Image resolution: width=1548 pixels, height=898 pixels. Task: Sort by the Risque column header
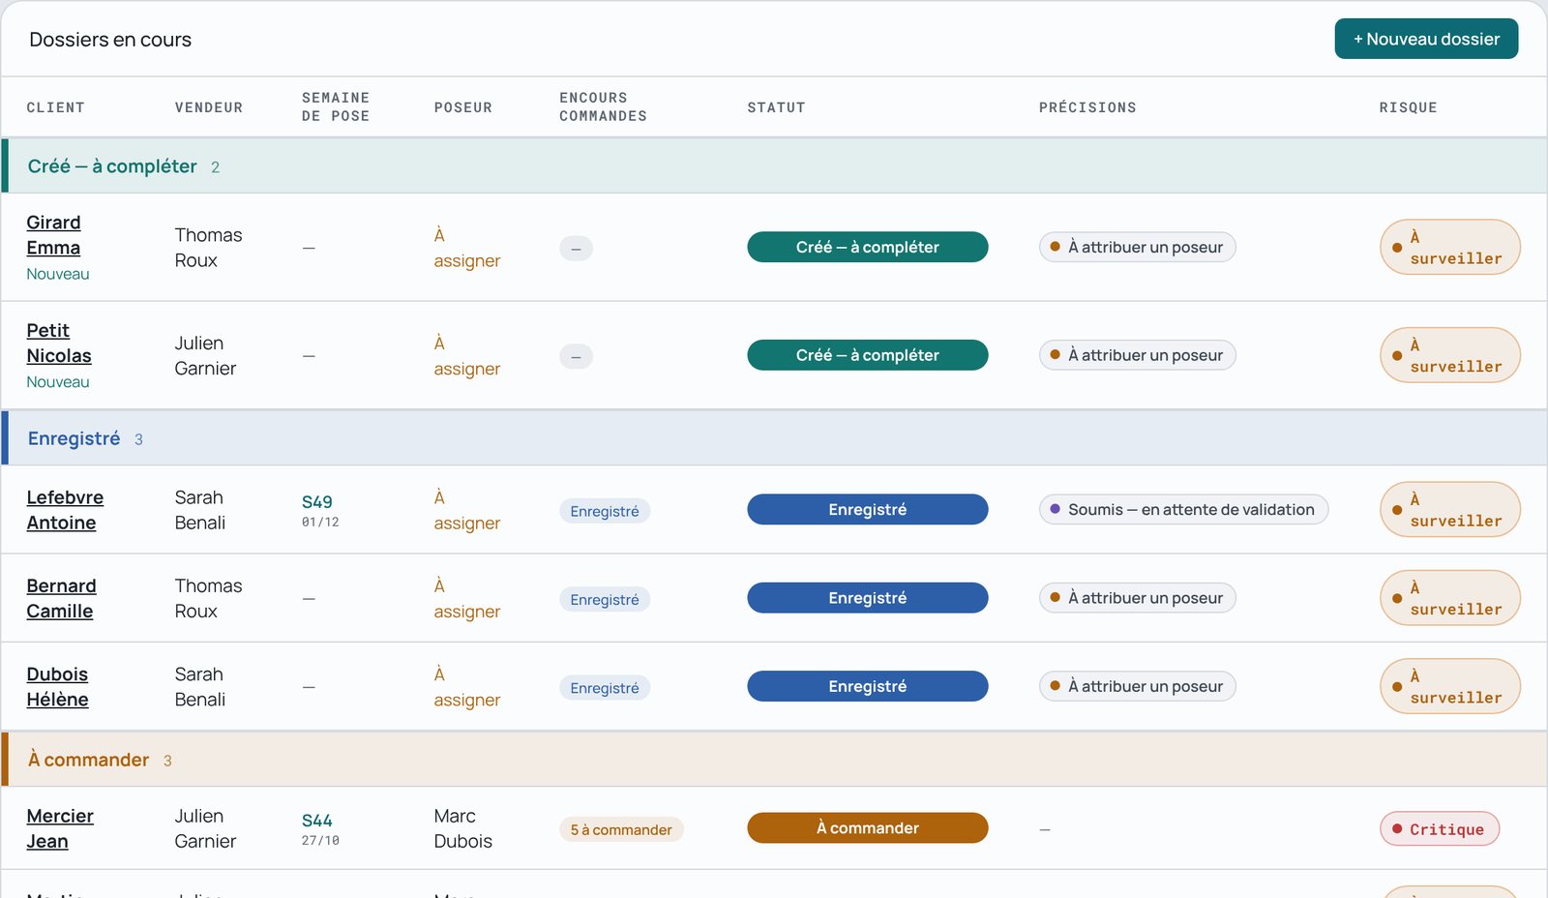click(1408, 107)
